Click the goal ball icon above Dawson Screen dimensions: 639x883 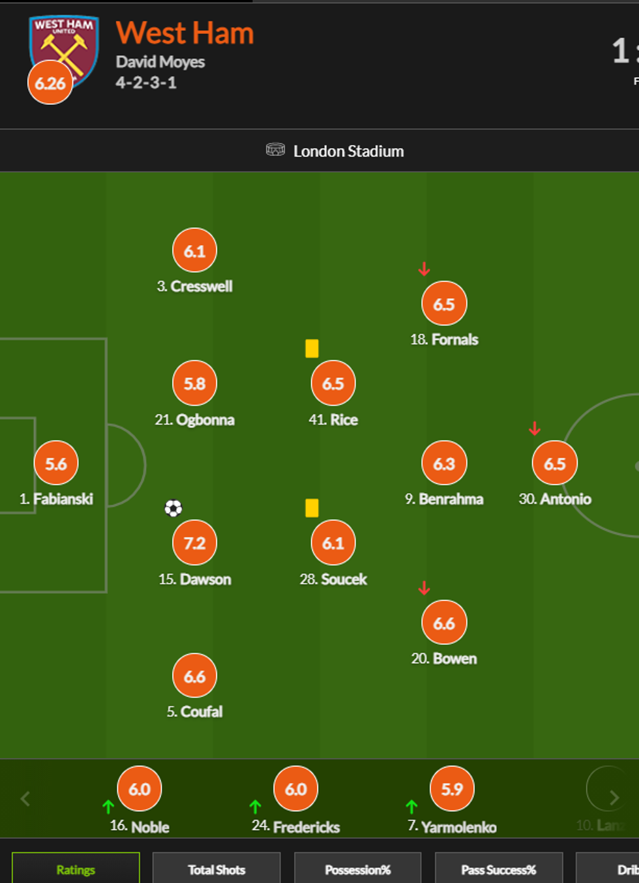click(x=173, y=508)
